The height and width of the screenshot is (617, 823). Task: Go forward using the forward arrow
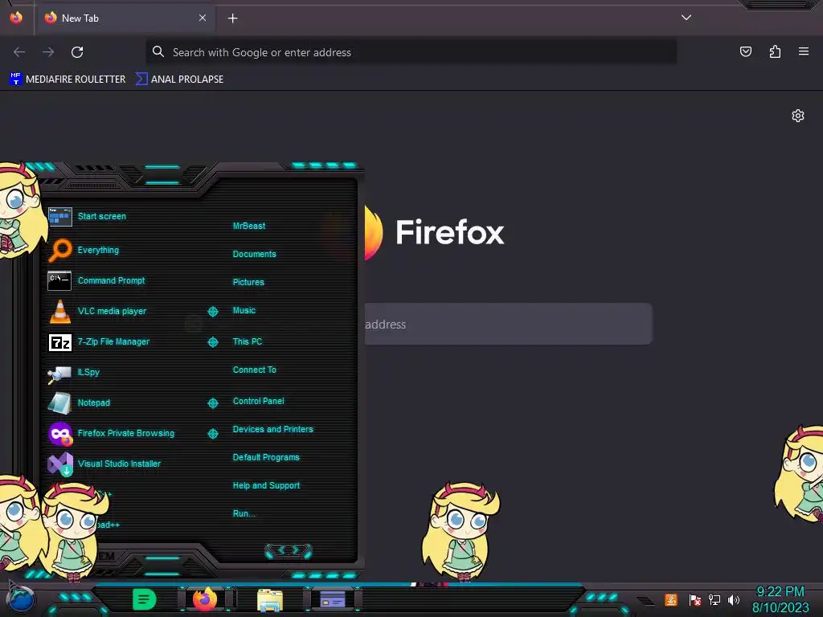48,52
